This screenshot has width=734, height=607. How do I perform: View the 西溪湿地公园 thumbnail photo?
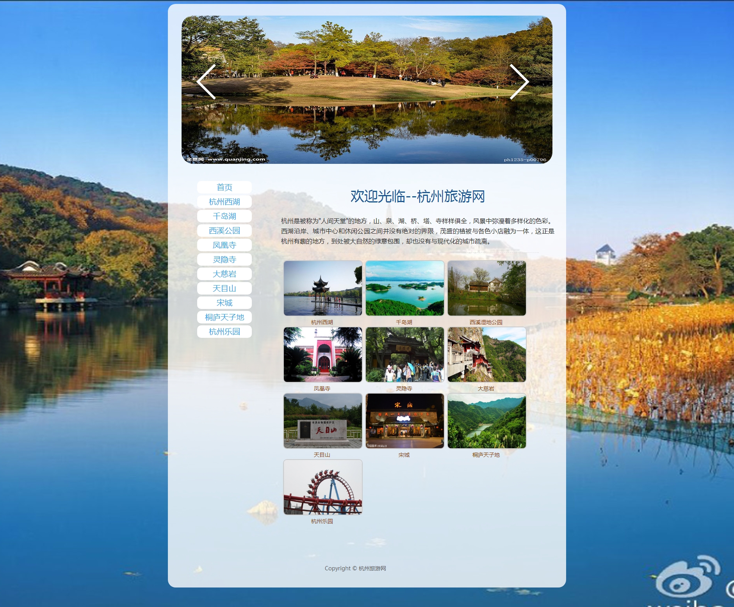pyautogui.click(x=487, y=288)
